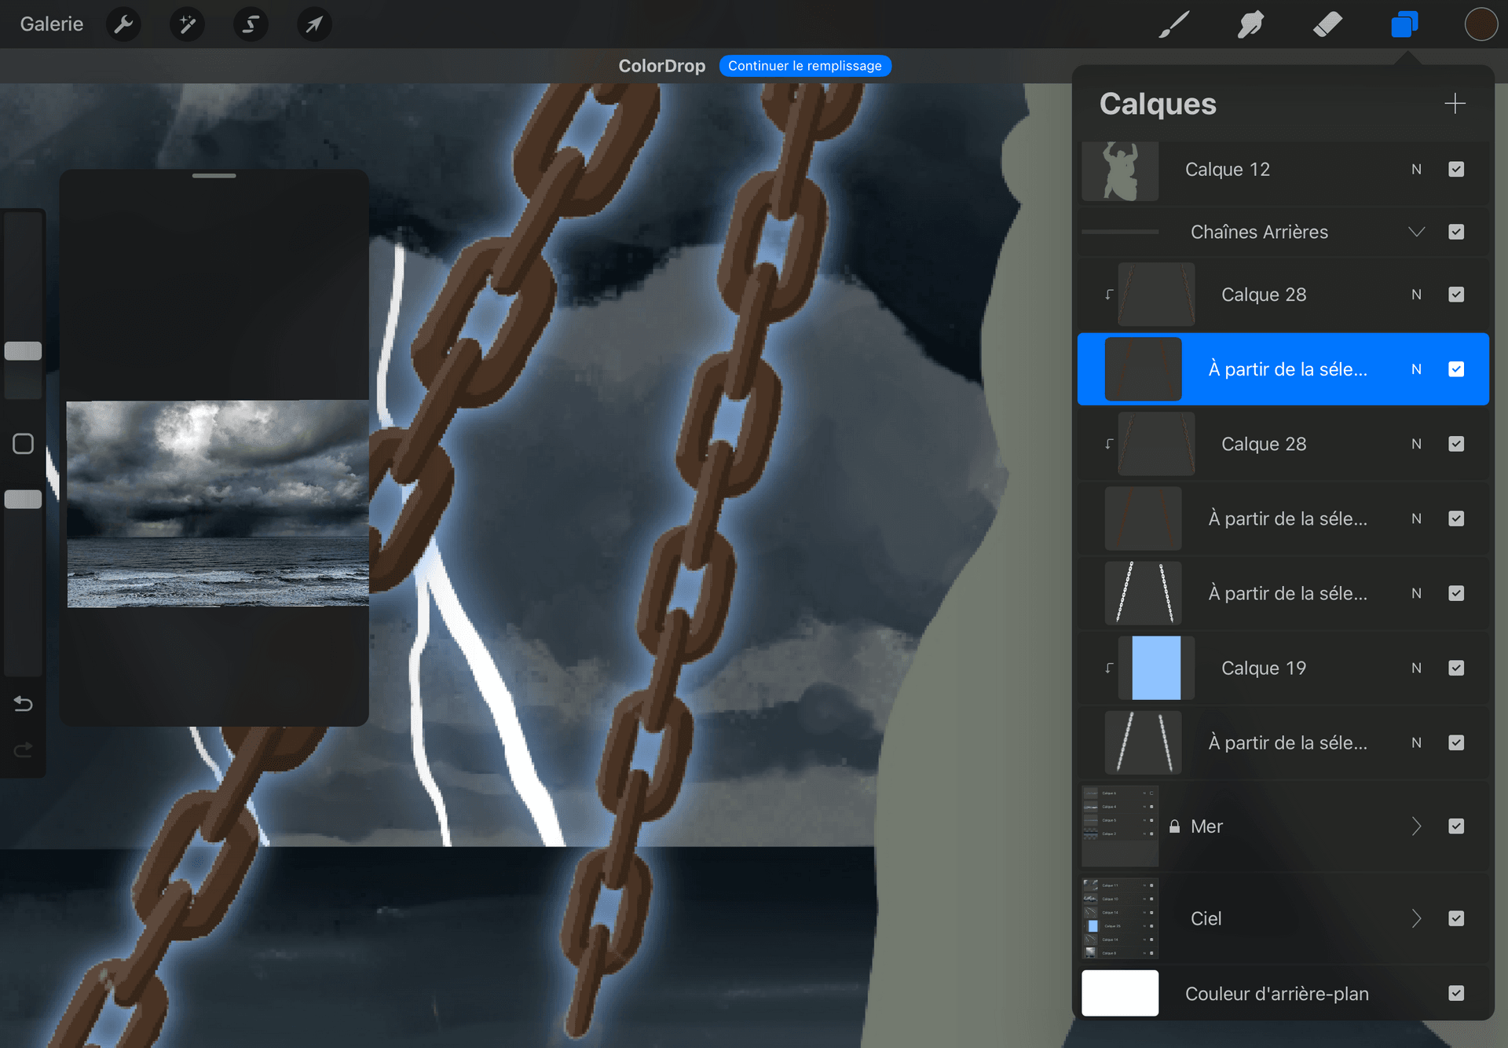Toggle visibility of the Mer group
Viewport: 1508px width, 1048px height.
pyautogui.click(x=1456, y=826)
